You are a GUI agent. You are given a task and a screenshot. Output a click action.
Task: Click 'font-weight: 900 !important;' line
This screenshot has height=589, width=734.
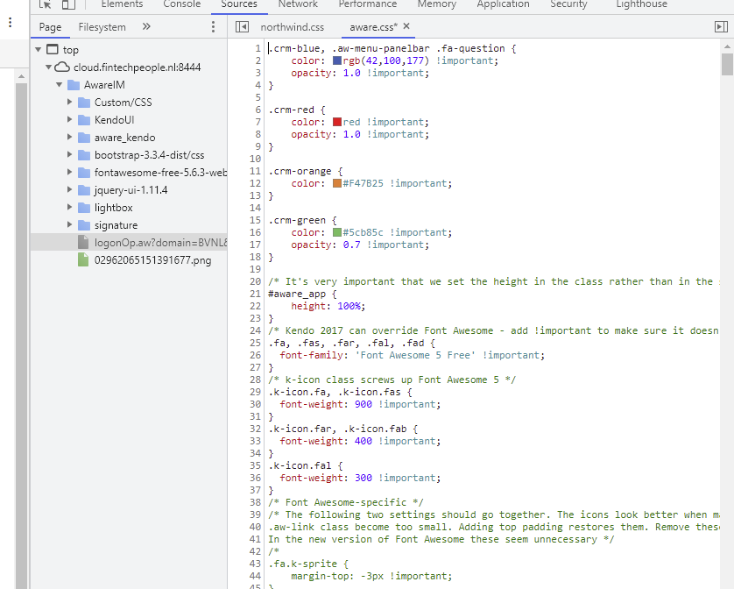pos(360,404)
